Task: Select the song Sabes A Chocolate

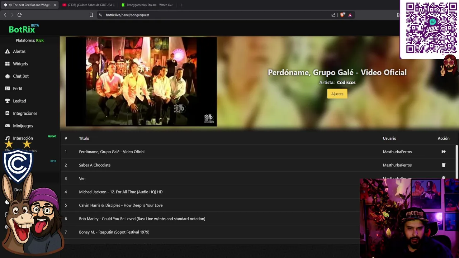Action: (95, 165)
